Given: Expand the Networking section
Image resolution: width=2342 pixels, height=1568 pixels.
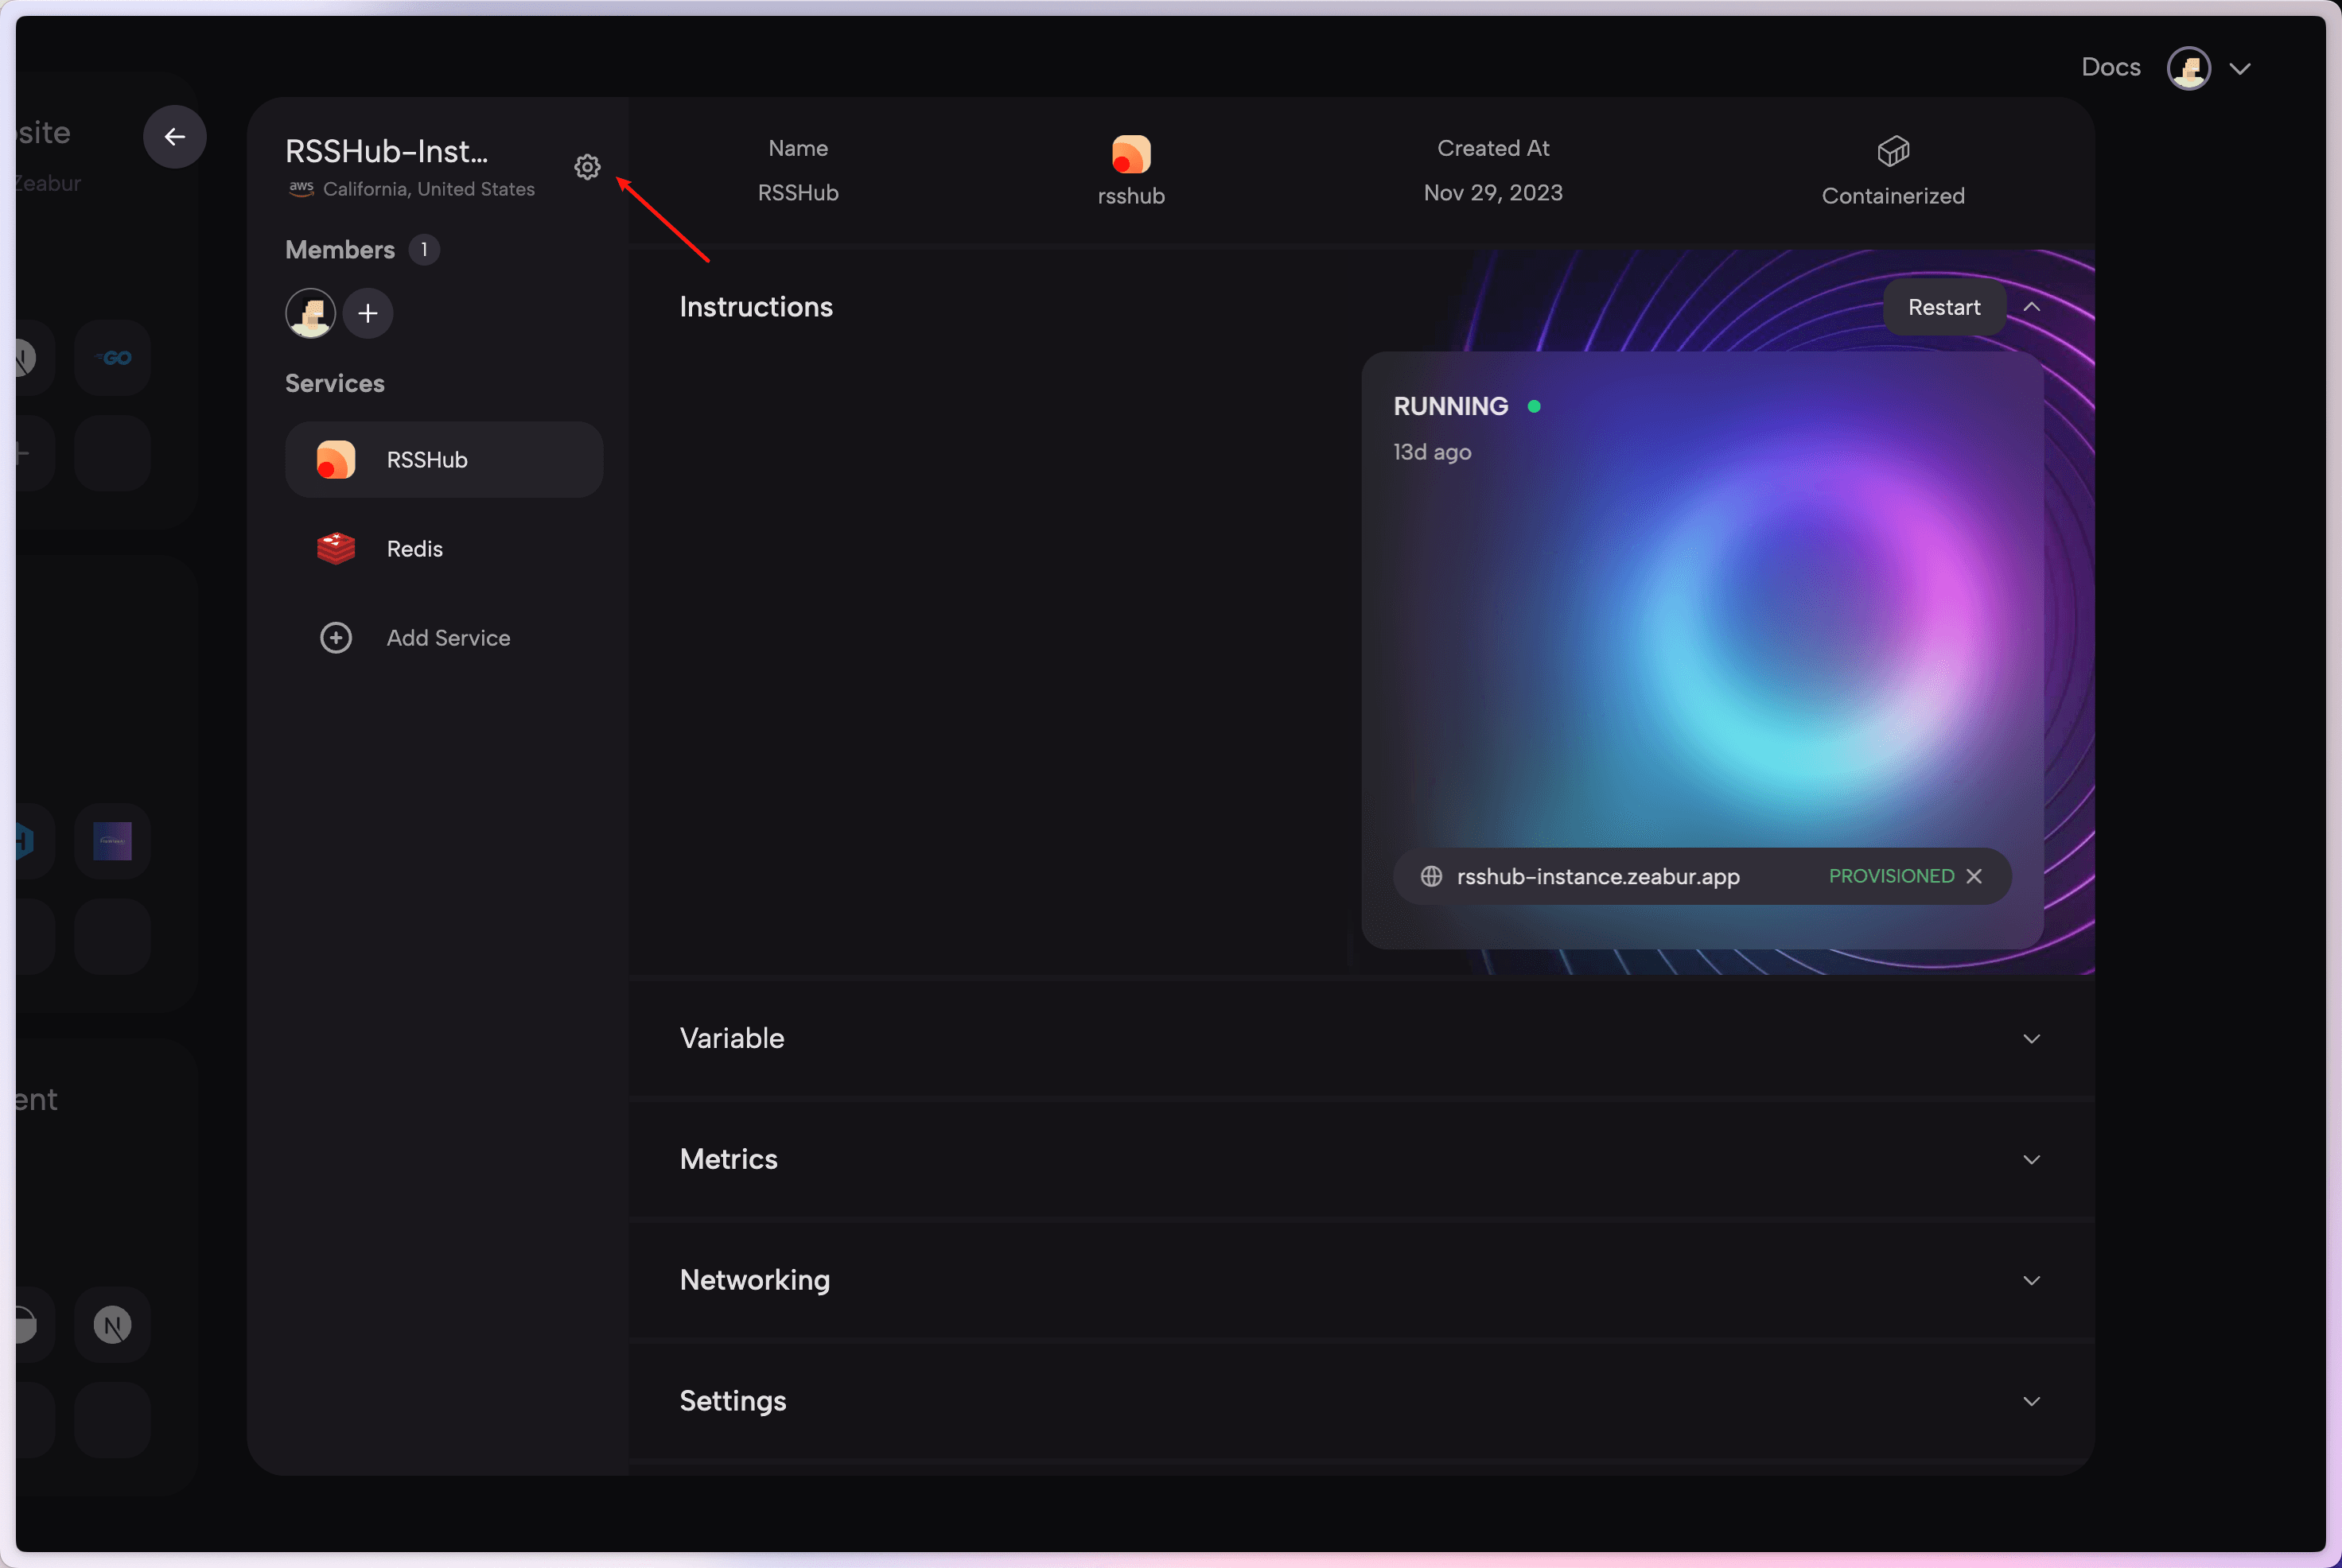Looking at the screenshot, I should pos(2031,1280).
